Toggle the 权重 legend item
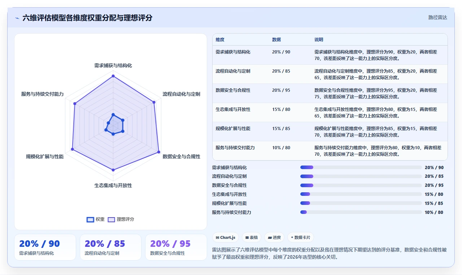 tap(96, 219)
